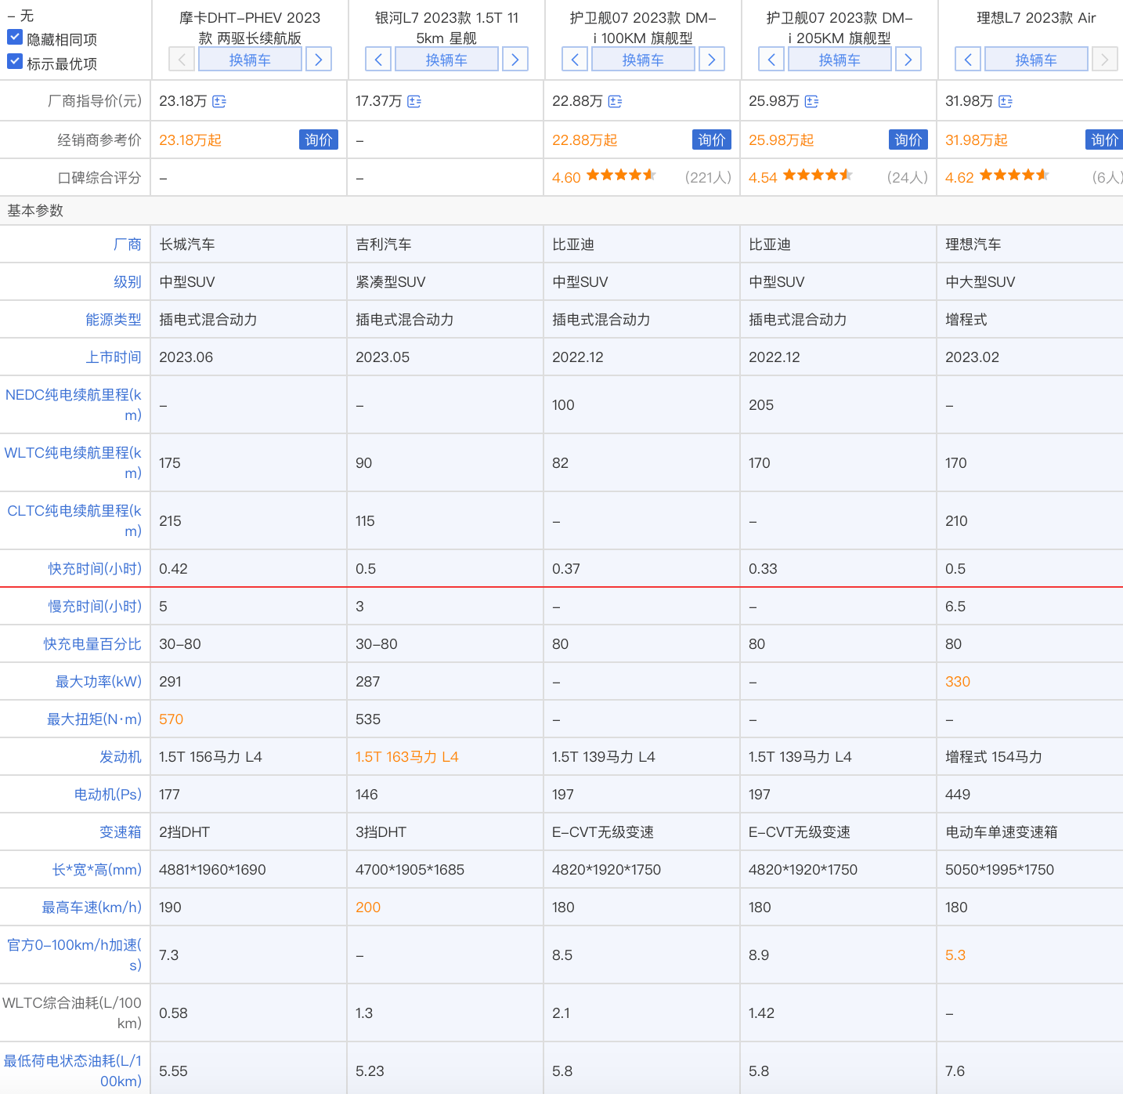Click the 基本参数 section header
1123x1094 pixels.
(35, 211)
